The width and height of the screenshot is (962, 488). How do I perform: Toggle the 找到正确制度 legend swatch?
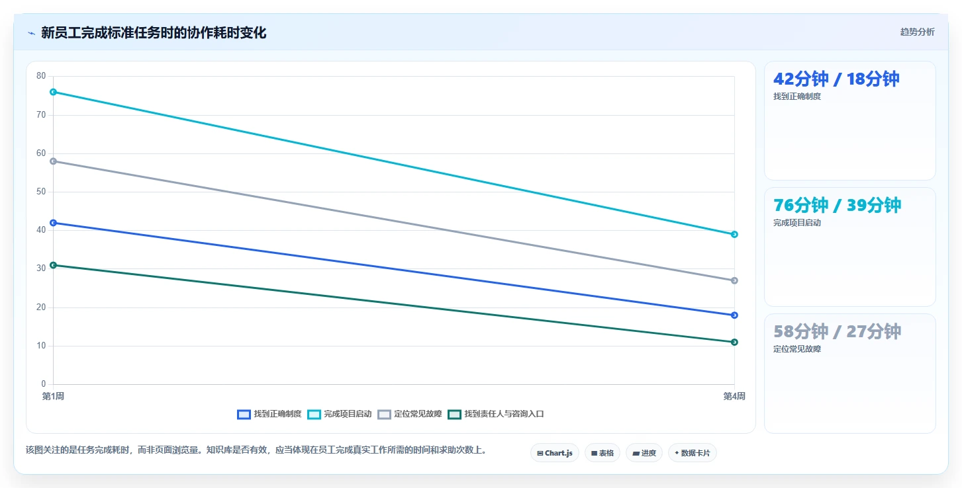pos(244,414)
